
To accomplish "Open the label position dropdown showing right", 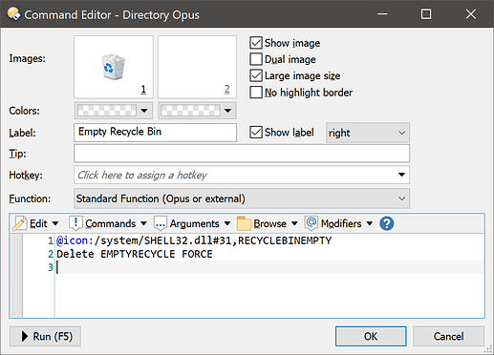I will (x=368, y=133).
